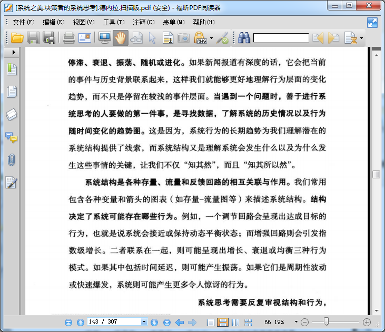Image resolution: width=385 pixels, height=332 pixels.
Task: Click the pen with checkmark sign icon
Action: coord(222,38)
